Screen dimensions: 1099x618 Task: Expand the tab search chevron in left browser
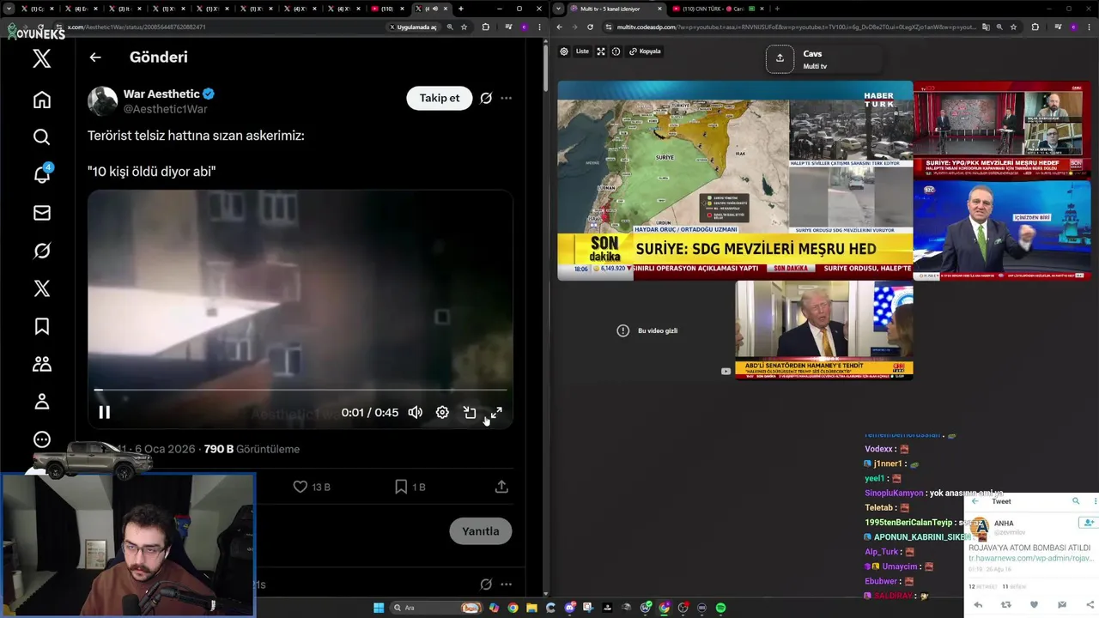tap(9, 9)
